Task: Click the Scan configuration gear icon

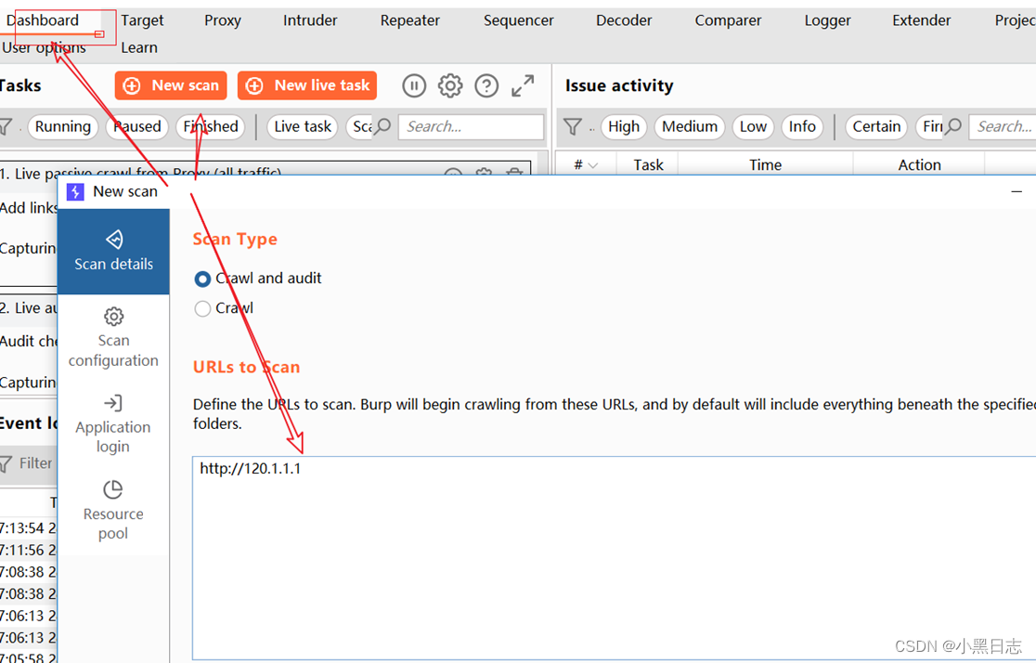Action: (113, 317)
